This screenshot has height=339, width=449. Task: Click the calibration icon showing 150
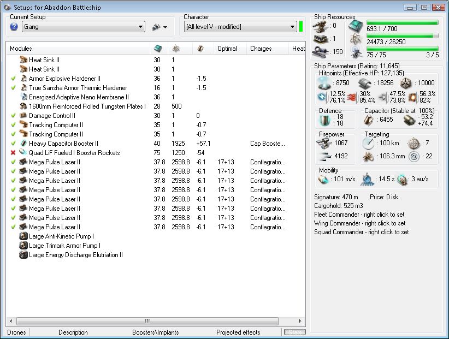click(321, 52)
